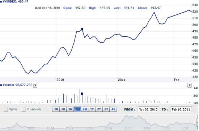
Task: Click the Wed Dec 15, 2010 date
Action: coord(47,8)
